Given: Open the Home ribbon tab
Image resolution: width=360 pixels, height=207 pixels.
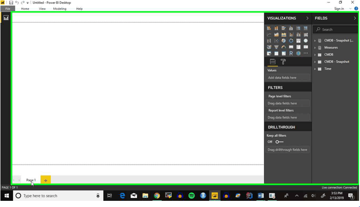Looking at the screenshot, I should tap(25, 9).
